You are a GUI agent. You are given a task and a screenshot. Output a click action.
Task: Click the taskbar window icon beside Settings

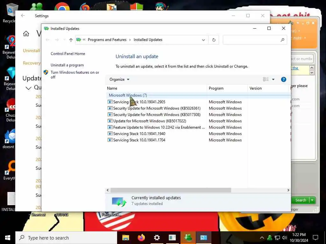pos(172,238)
